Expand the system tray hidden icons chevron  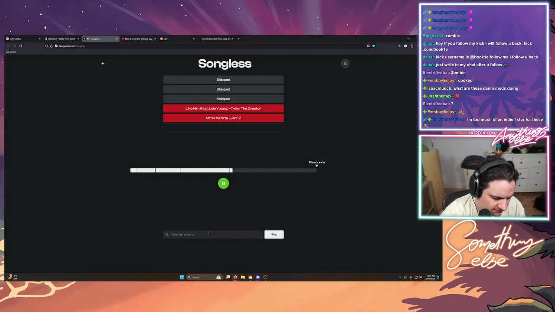[x=400, y=277]
